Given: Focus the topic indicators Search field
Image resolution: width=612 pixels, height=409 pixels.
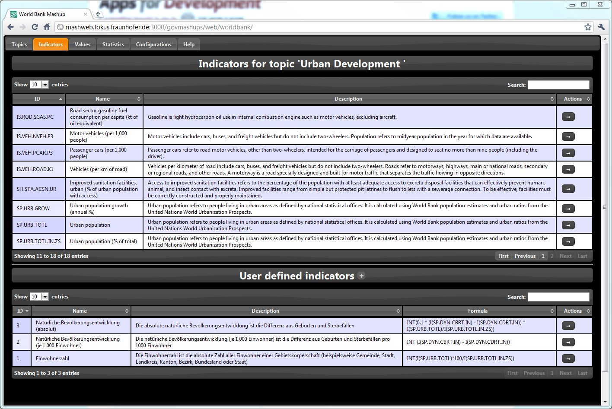Looking at the screenshot, I should (x=558, y=85).
